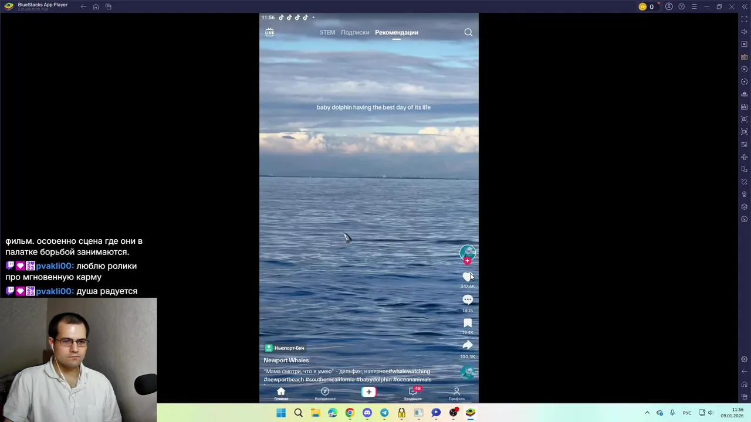Open Newport Whales profile avatar
Screen dimensions: 751x422
click(467, 253)
